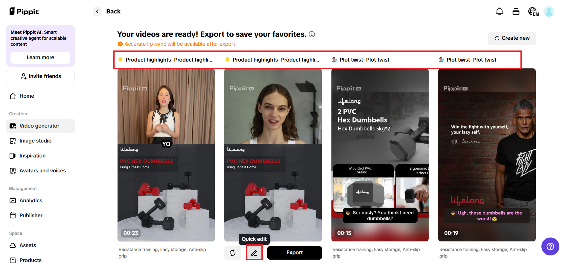Go back using the Back arrow
This screenshot has height=265, width=574.
click(x=97, y=11)
